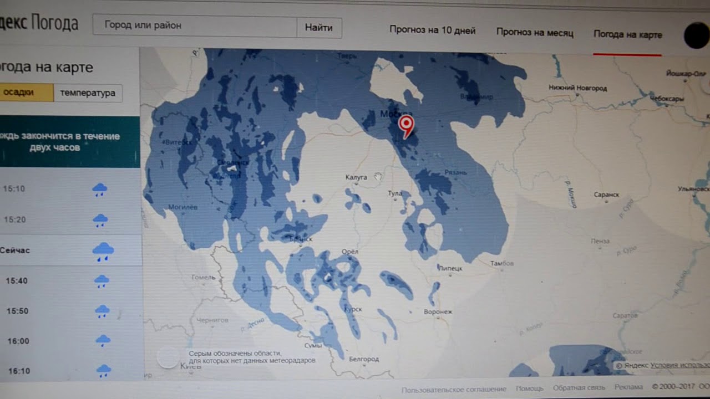
Task: Select the rain icon for 16:00
Action: pos(103,341)
